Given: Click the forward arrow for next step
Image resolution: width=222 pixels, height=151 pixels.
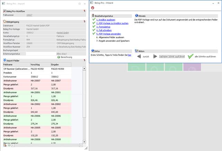Looking at the screenshot, I should click(155, 56).
